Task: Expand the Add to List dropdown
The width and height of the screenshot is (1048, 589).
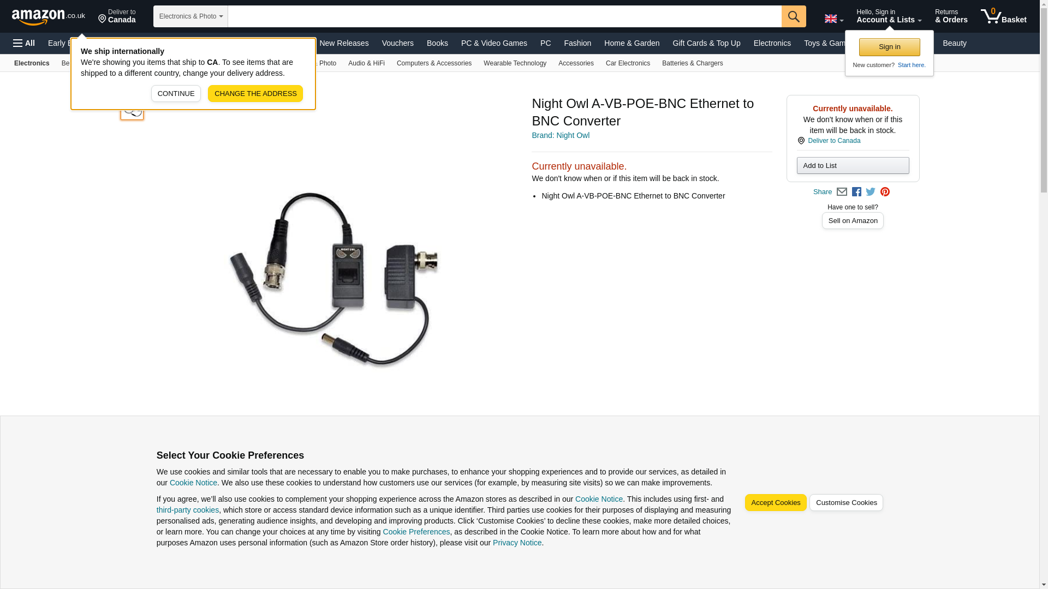Action: pos(853,166)
